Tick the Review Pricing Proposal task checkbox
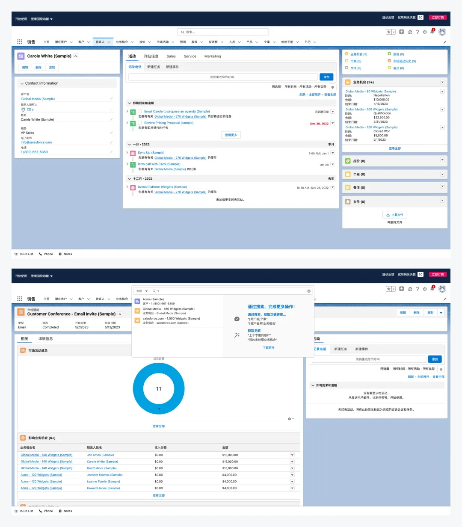Viewport: 462px width, 527px height. click(140, 123)
